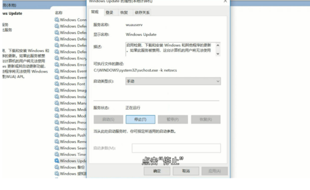The image size is (310, 190).
Task: Click the description box down arrow
Action: tap(218, 53)
